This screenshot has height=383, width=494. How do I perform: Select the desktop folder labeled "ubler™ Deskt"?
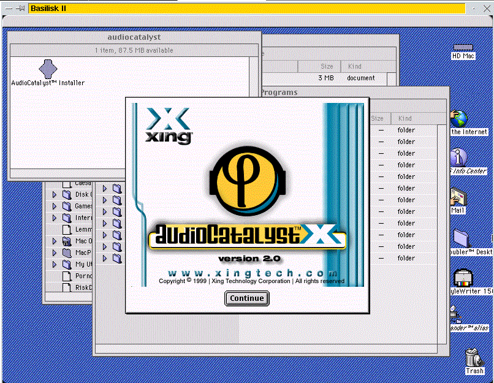pyautogui.click(x=461, y=238)
